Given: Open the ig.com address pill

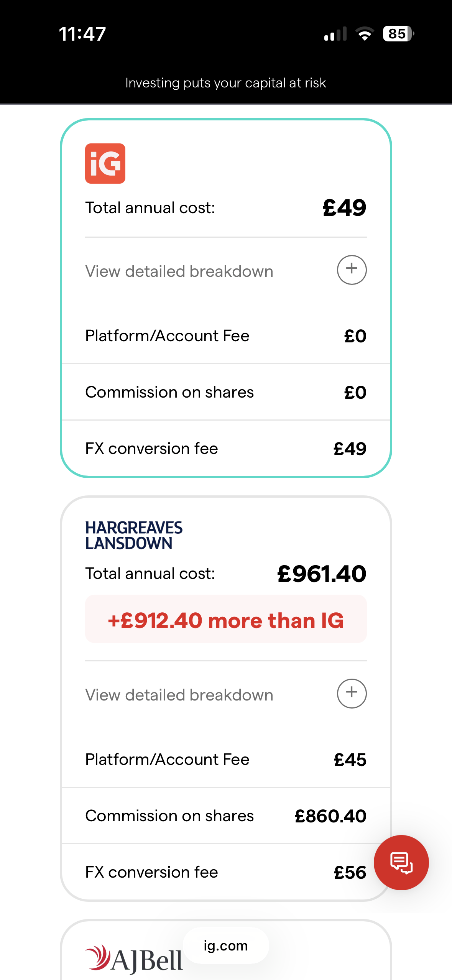Looking at the screenshot, I should (x=226, y=946).
